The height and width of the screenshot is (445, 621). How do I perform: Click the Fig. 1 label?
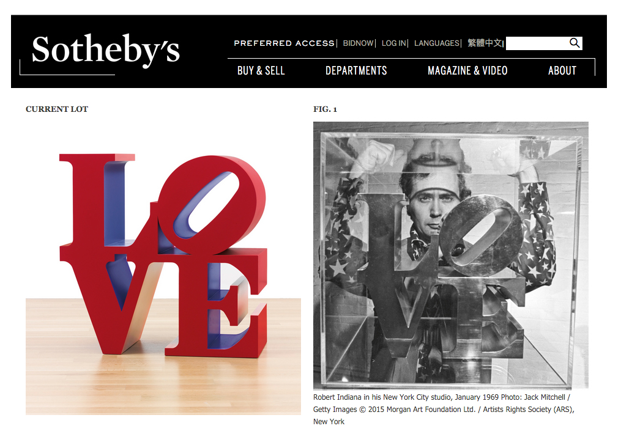[325, 109]
